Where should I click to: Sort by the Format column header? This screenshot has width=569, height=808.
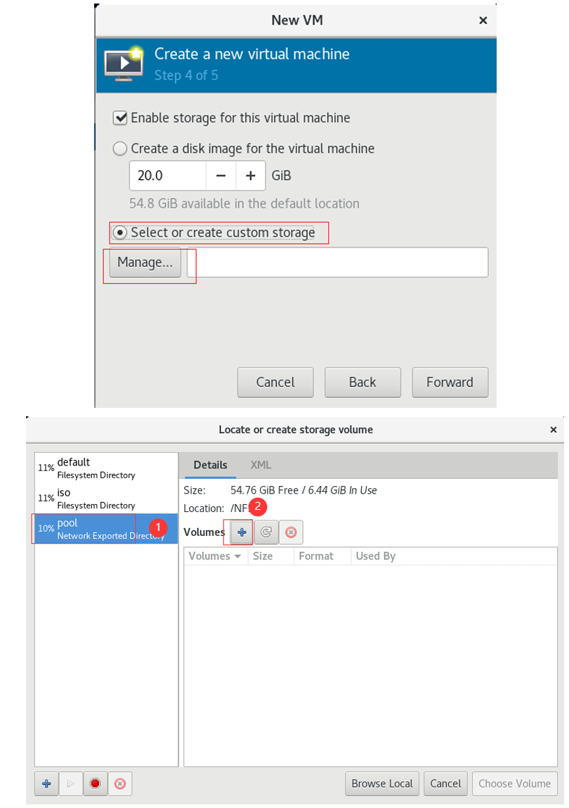pos(322,556)
